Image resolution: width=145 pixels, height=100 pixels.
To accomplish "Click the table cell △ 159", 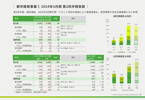I will pos(101,66).
